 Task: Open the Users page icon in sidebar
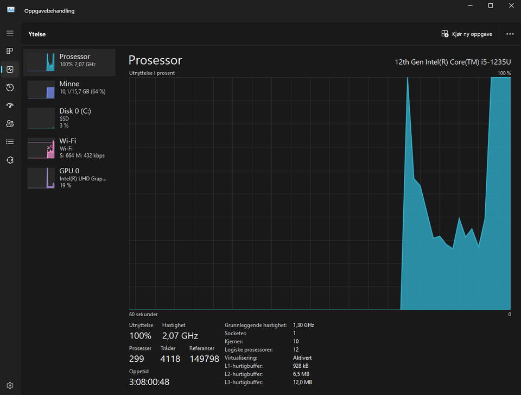(x=10, y=124)
